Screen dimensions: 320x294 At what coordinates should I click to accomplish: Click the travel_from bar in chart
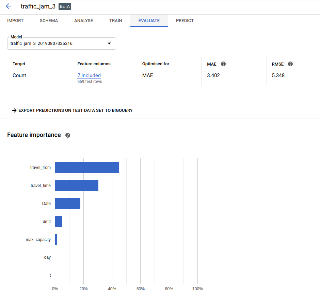pyautogui.click(x=87, y=168)
